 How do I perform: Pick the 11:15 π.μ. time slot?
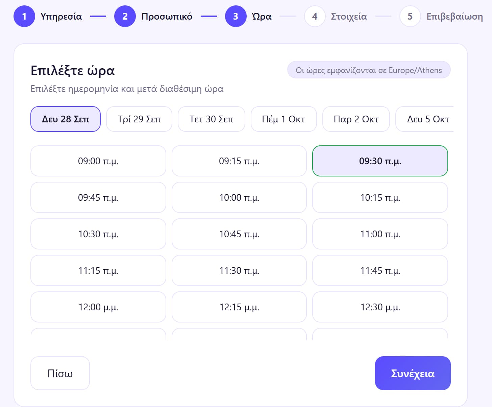coord(98,270)
